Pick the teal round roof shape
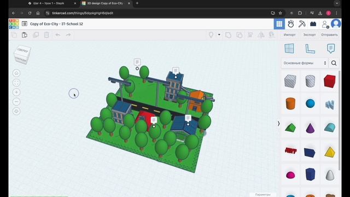The image size is (350, 197). 330,128
